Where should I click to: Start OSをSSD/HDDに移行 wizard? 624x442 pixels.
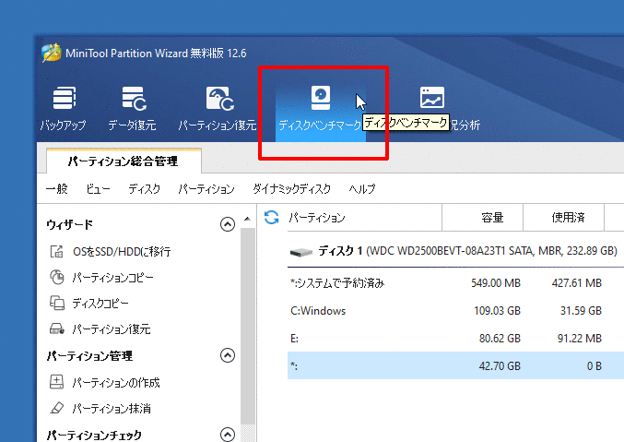click(121, 251)
